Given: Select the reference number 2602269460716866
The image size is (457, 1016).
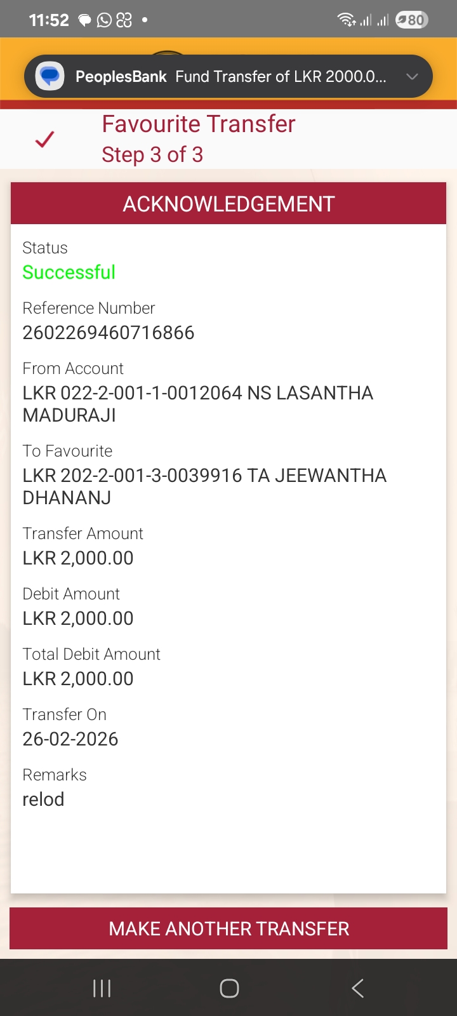Looking at the screenshot, I should pyautogui.click(x=109, y=333).
